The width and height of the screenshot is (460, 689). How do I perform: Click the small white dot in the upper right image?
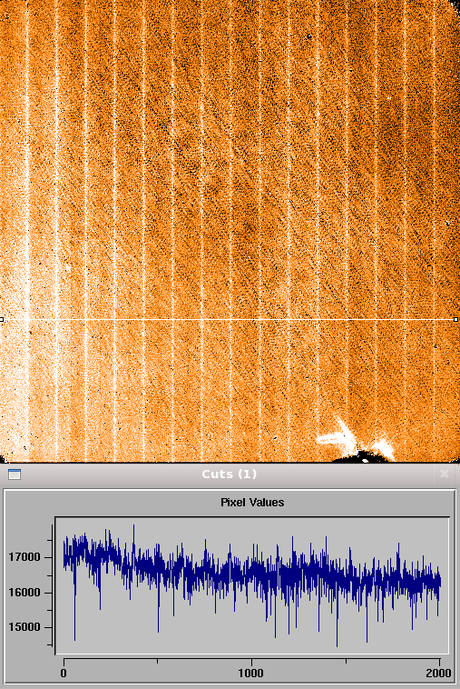(x=388, y=98)
